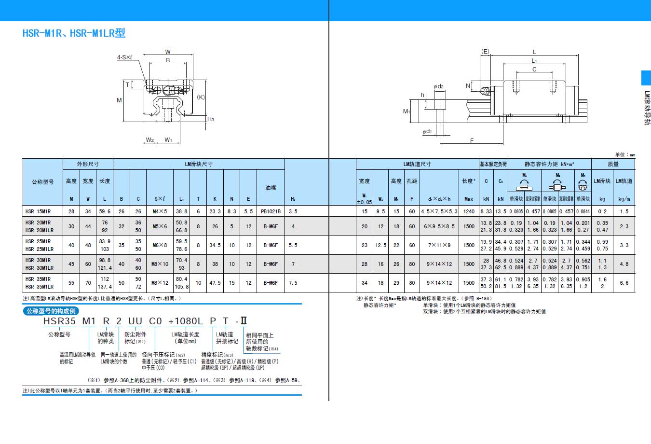Click the LM轨道拼接标记 explanation label
This screenshot has height=444, width=651.
(x=227, y=338)
